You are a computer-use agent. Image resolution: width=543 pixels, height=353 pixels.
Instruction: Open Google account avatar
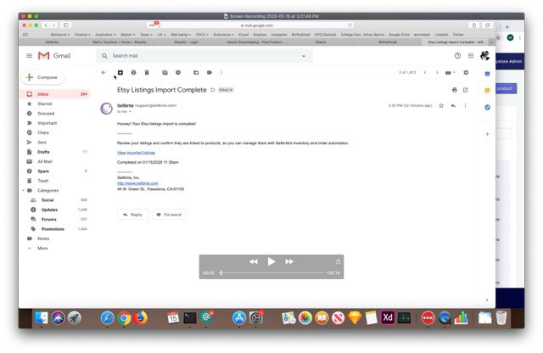[x=484, y=55]
